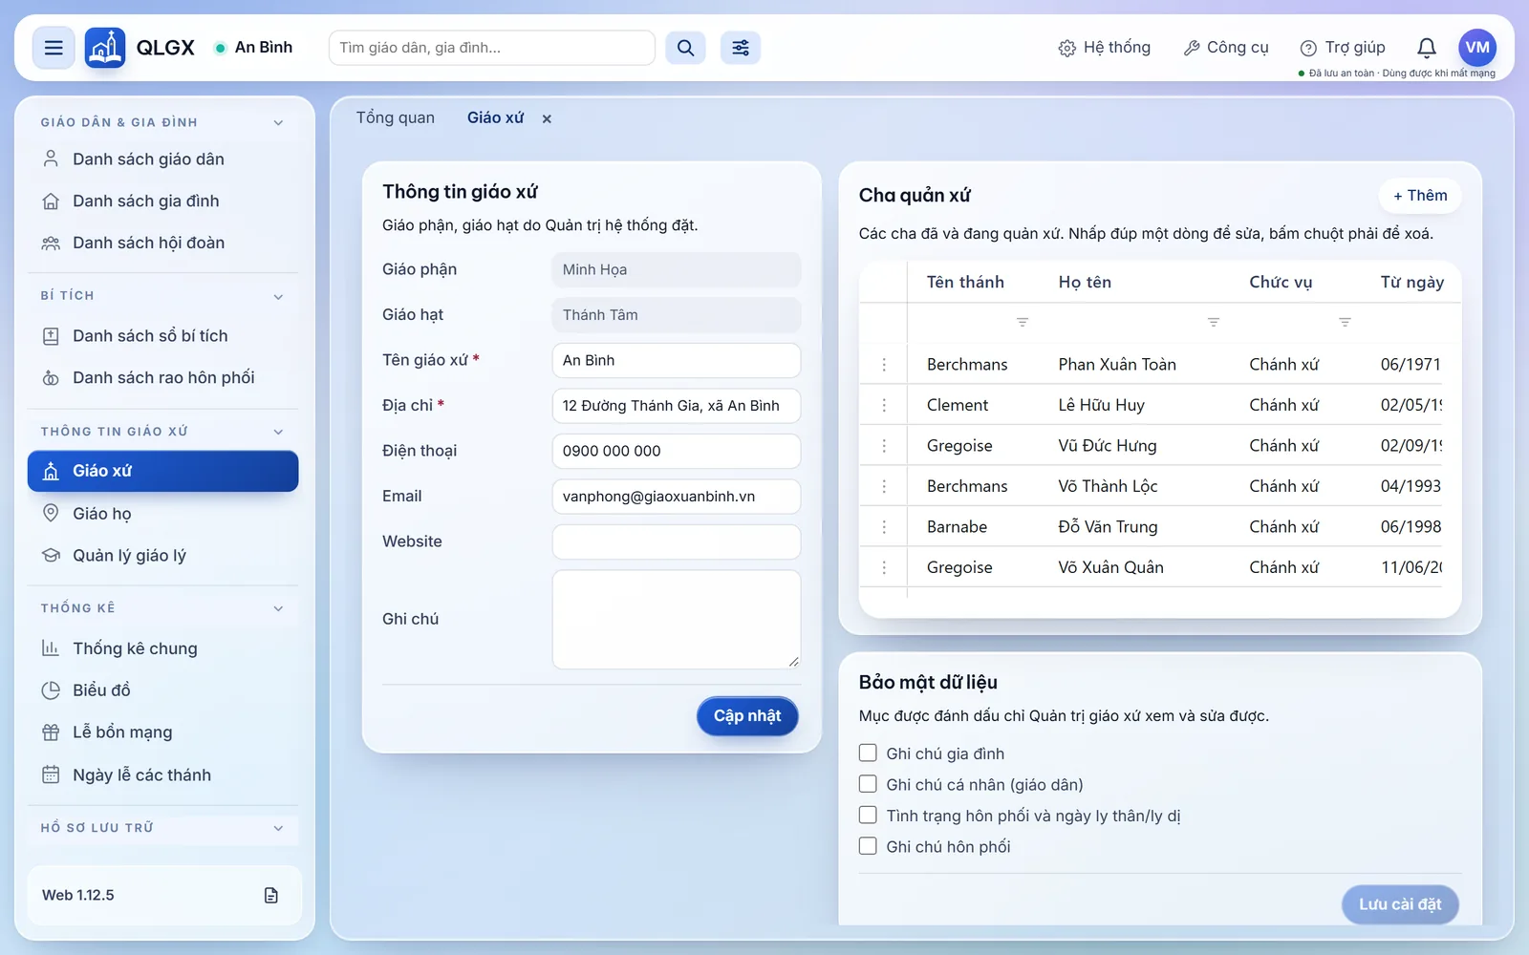Open Danh sách rao hôn phối

162,378
